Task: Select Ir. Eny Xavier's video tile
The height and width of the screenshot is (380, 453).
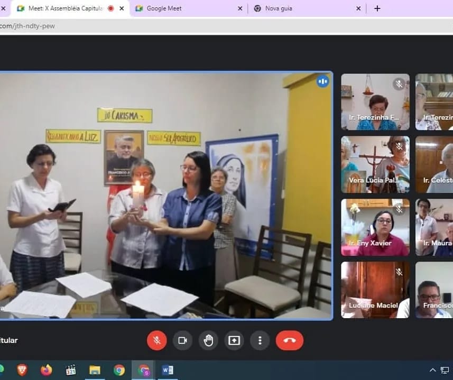Action: (x=375, y=227)
